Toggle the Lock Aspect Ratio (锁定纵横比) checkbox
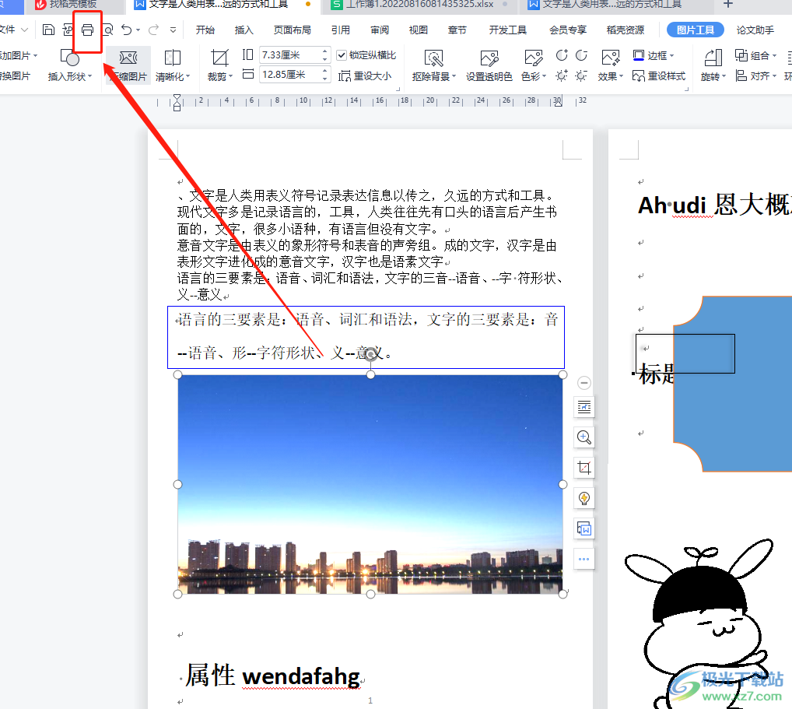792x709 pixels. [x=342, y=54]
